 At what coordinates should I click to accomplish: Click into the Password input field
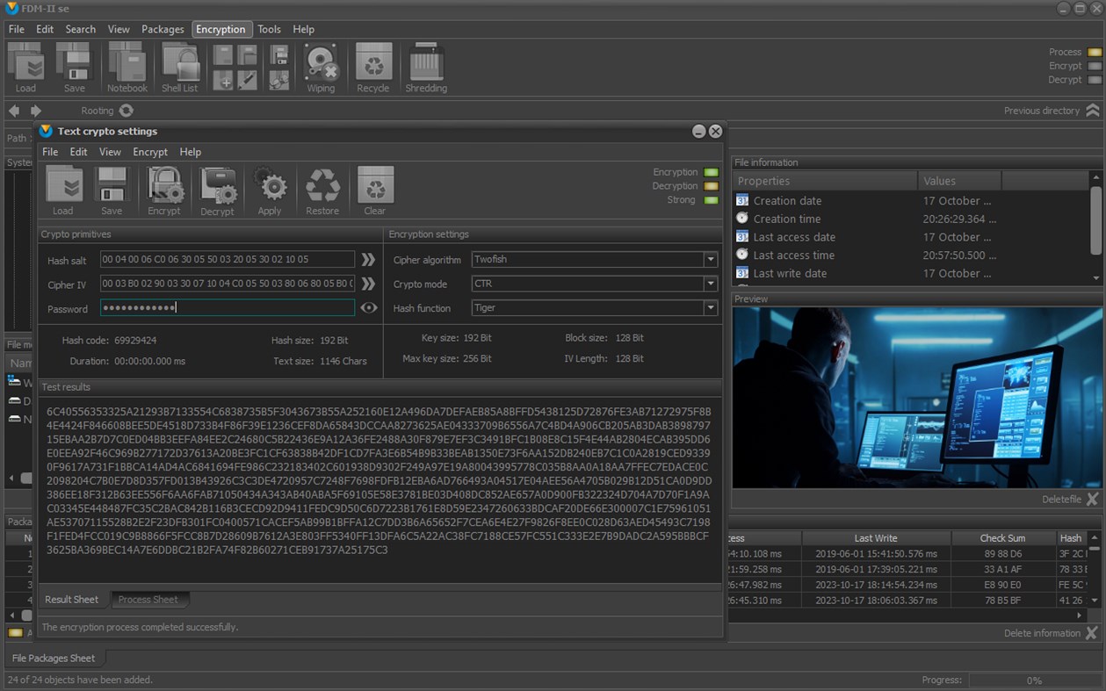click(227, 308)
